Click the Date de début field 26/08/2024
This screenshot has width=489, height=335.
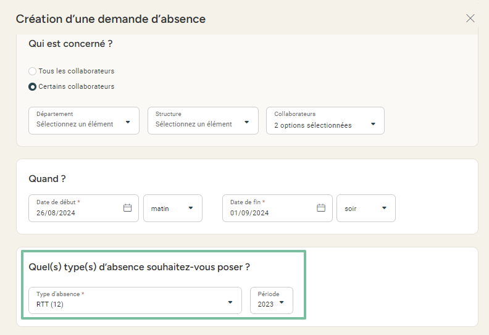[x=83, y=208]
